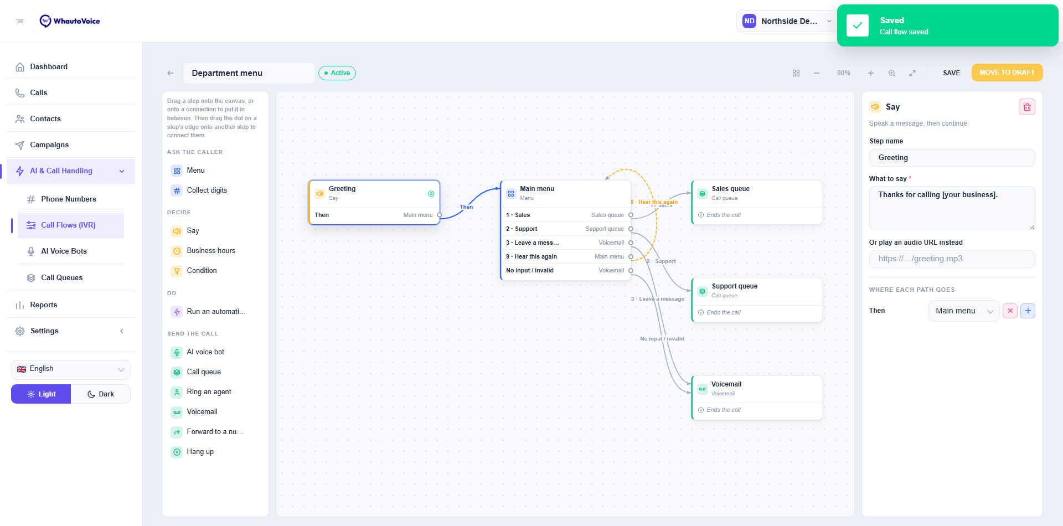
Task: Click MOVE TO DRAFT button
Action: pyautogui.click(x=1007, y=73)
